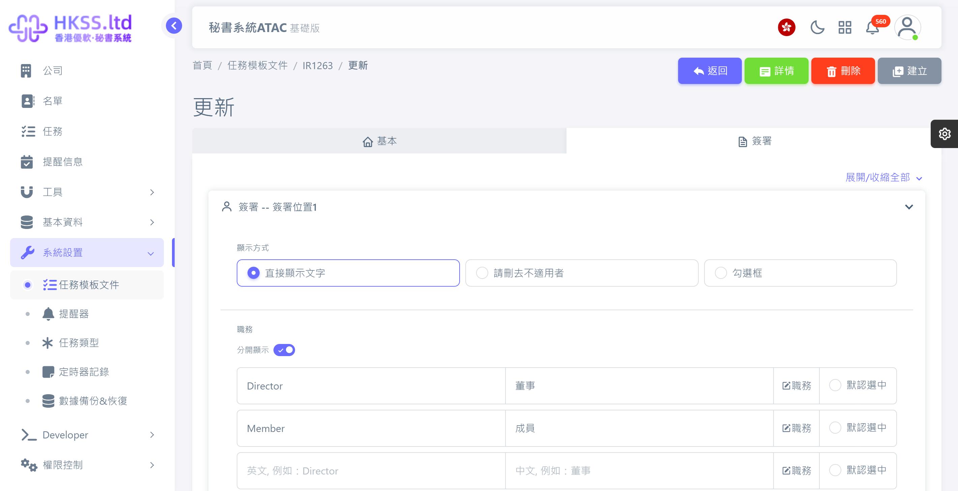958x491 pixels.
Task: Expand the Developer menu chevron
Action: [152, 435]
